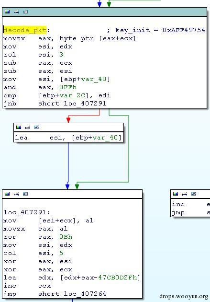This screenshot has height=302, width=210.
Task: Click edit icon in loc_407291 node header
Action: click(16, 194)
